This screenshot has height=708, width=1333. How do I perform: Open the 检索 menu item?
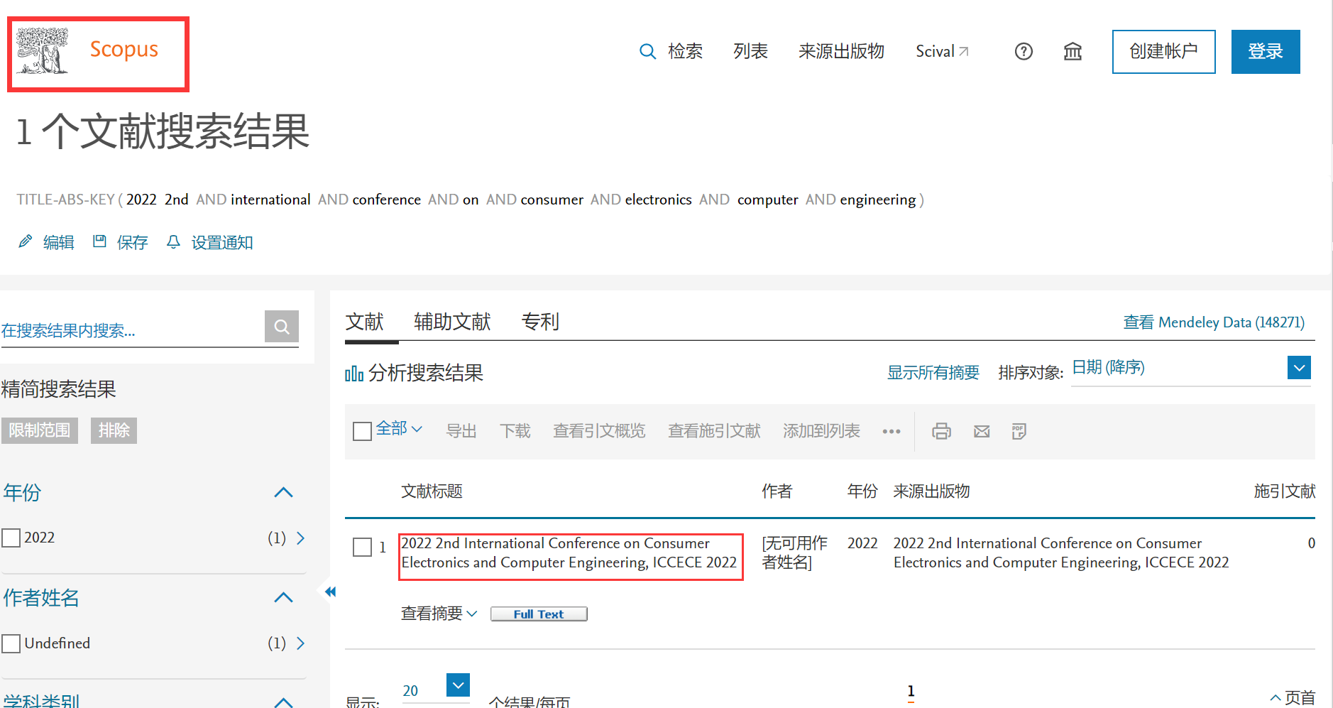[685, 51]
